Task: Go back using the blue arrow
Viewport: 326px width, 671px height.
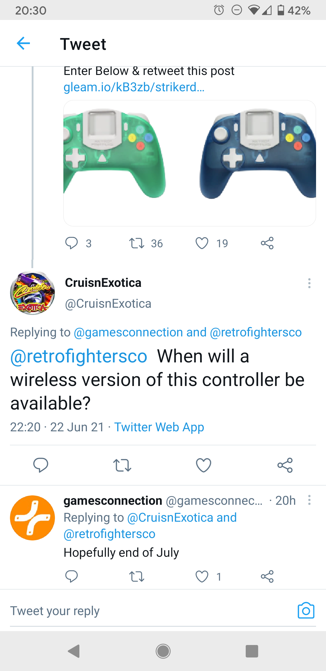Action: click(23, 43)
